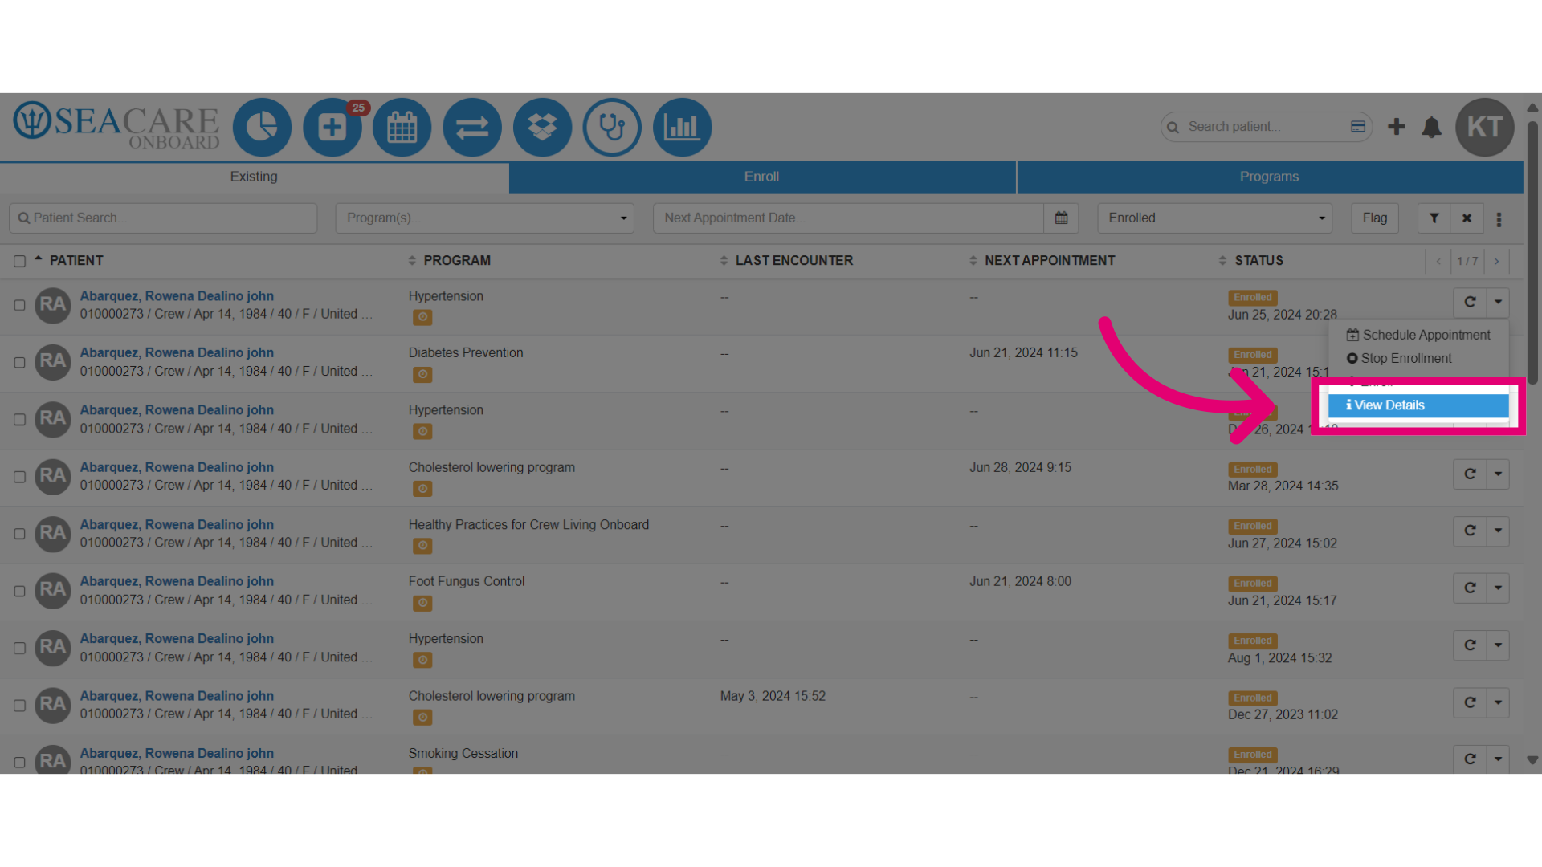Screen dimensions: 1542x867
Task: Open the dashboard pie chart icon
Action: [262, 127]
